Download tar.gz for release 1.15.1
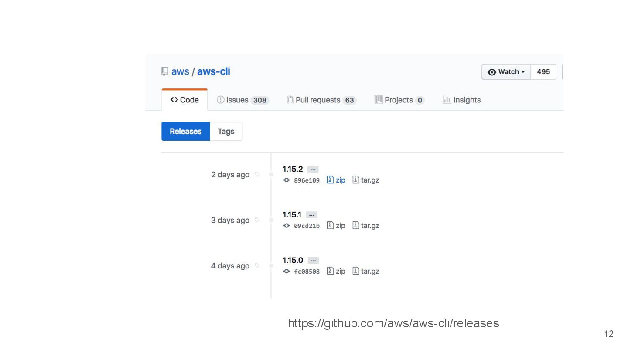Screen dimensions: 628x353 tap(366, 225)
